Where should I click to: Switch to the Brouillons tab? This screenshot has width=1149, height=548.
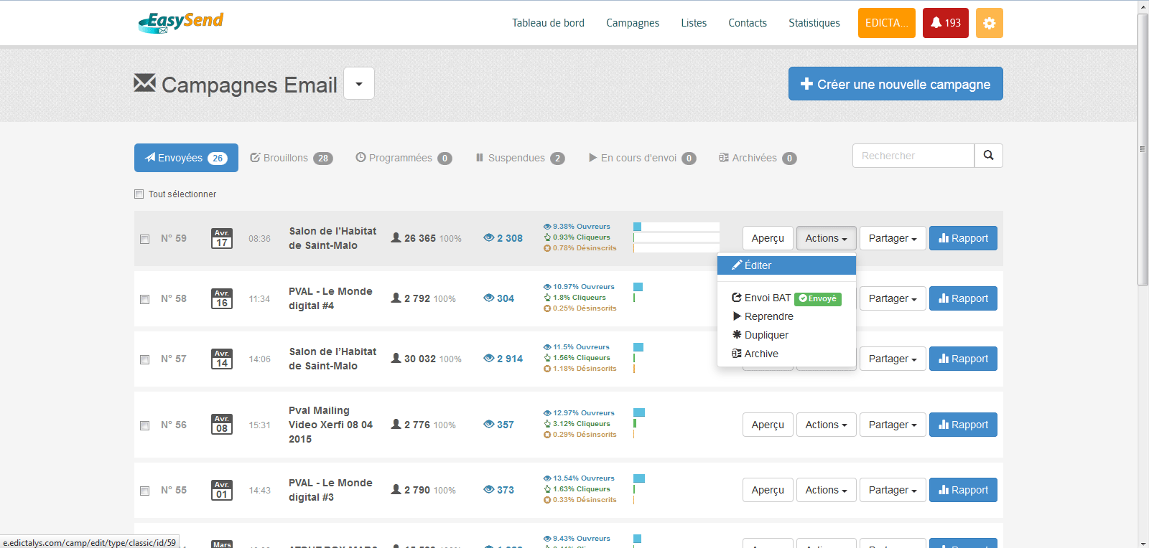291,158
